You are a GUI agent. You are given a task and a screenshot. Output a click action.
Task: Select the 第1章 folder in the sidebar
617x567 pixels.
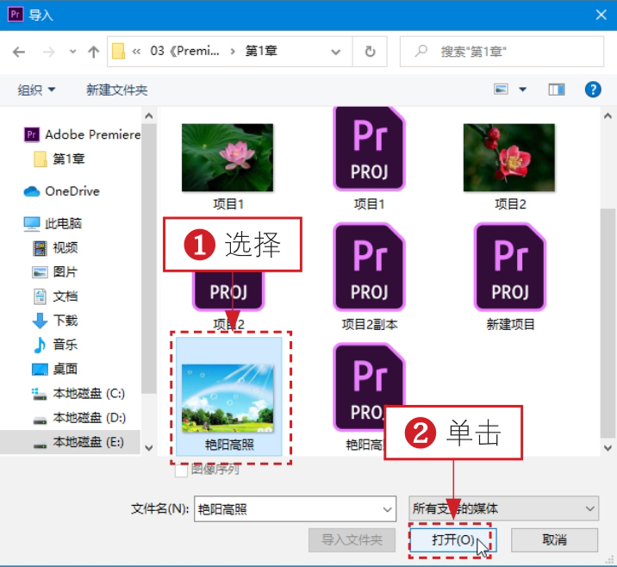59,159
